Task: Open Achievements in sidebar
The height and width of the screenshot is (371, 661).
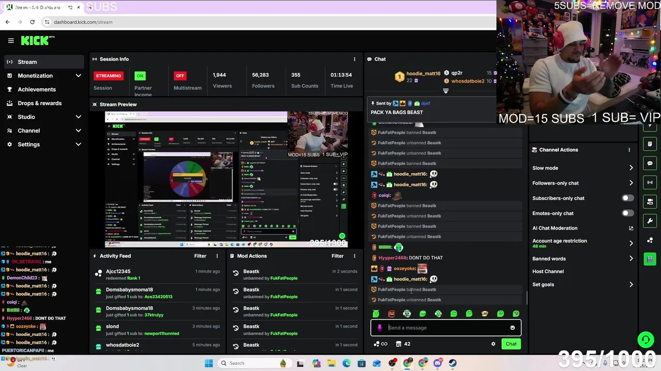Action: pyautogui.click(x=44, y=90)
